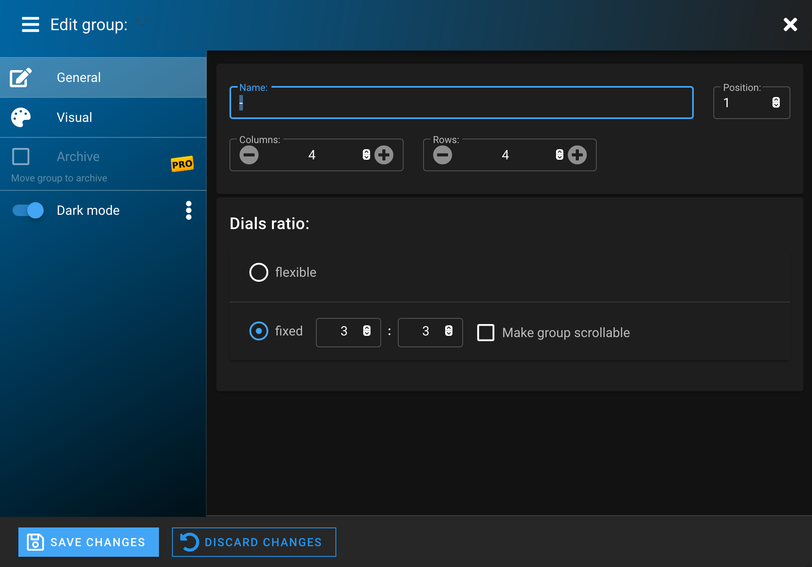Click the Visual palette icon
Screen dimensions: 812x567
pyautogui.click(x=21, y=117)
